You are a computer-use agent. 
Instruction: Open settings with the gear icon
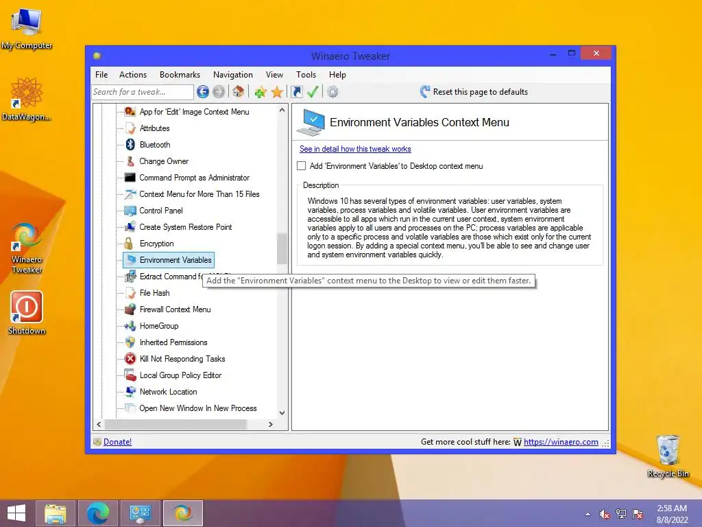point(332,92)
